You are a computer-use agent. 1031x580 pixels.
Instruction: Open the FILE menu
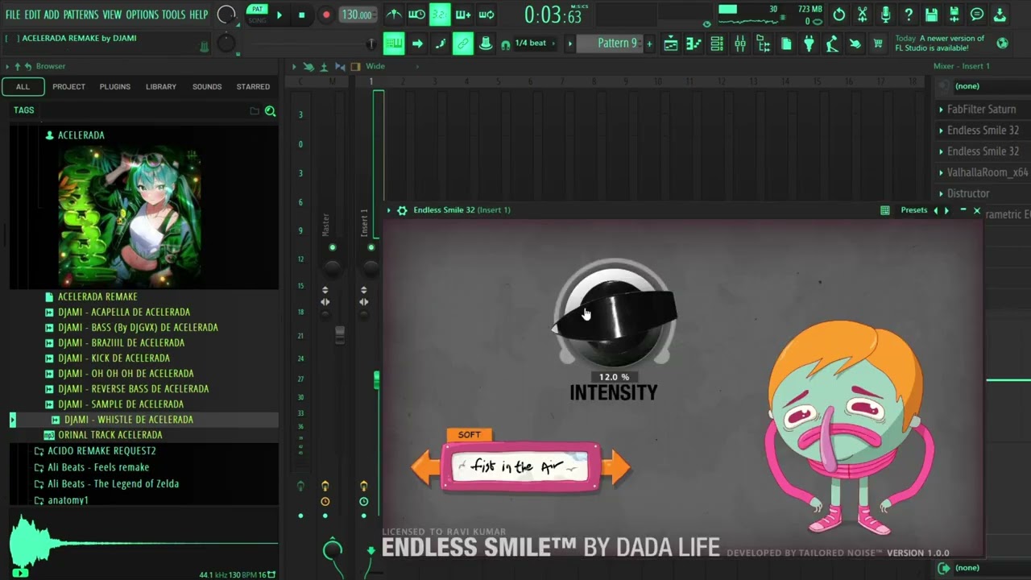click(13, 14)
